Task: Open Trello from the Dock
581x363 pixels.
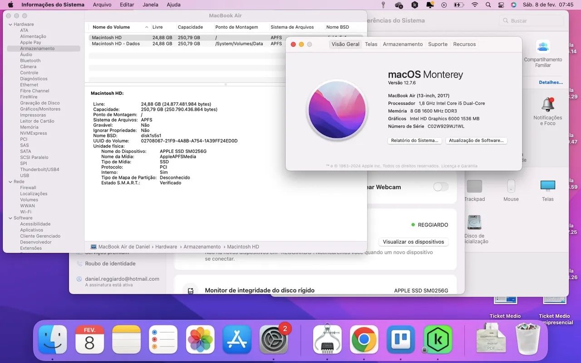Action: [400, 339]
